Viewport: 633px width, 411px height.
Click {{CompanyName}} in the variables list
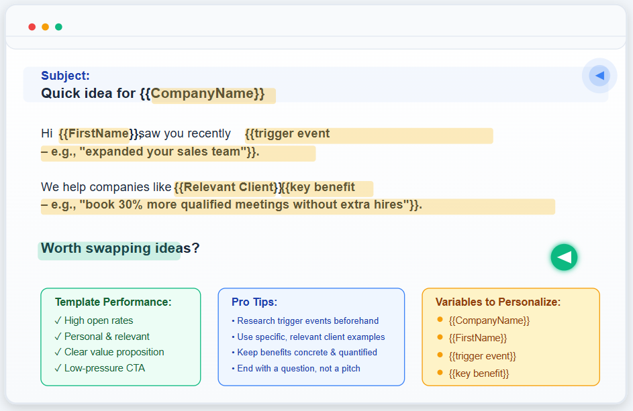click(489, 320)
